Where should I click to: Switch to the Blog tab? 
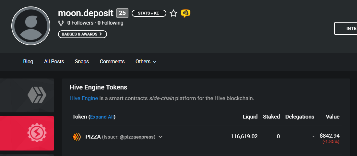[x=28, y=61]
